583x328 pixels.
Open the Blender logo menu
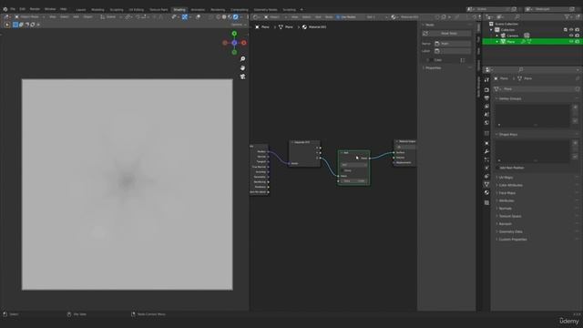click(5, 9)
